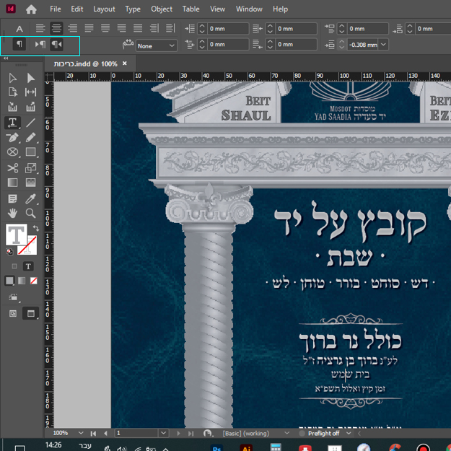Viewport: 451px width, 451px height.
Task: Go to InDesign Home screen
Action: [x=31, y=9]
